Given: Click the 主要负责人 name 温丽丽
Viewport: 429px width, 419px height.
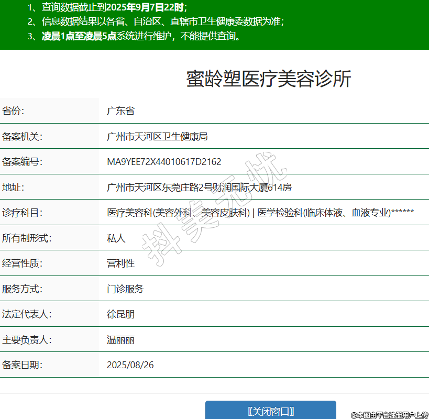Looking at the screenshot, I should pyautogui.click(x=120, y=340).
